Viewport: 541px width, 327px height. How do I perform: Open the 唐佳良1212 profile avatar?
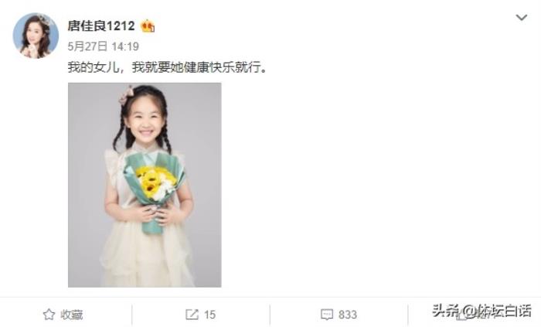pyautogui.click(x=36, y=36)
